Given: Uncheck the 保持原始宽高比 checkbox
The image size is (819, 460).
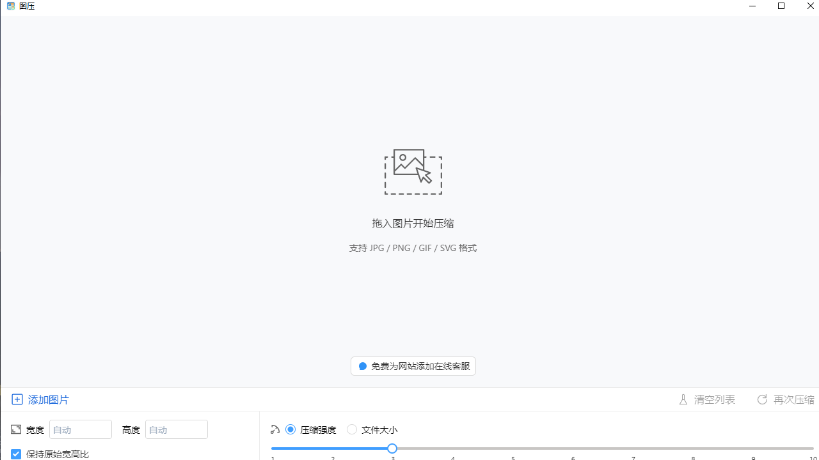Looking at the screenshot, I should [16, 454].
